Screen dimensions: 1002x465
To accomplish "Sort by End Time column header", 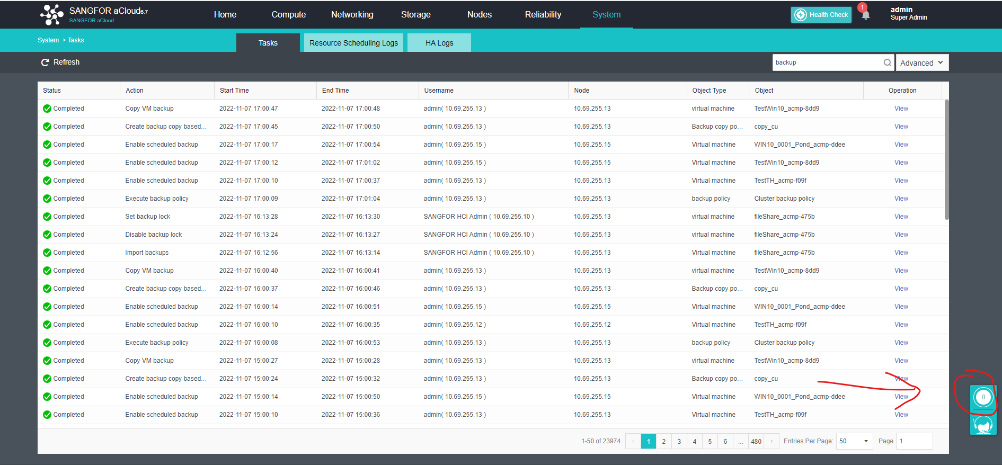I will [368, 91].
